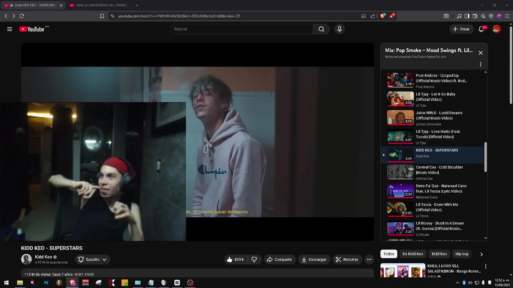Image resolution: width=513 pixels, height=288 pixels.
Task: Toggle the browser sidebar panel icon
Action: click(467, 16)
